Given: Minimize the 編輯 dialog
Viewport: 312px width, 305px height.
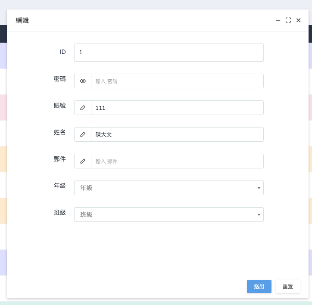Looking at the screenshot, I should click(x=278, y=20).
